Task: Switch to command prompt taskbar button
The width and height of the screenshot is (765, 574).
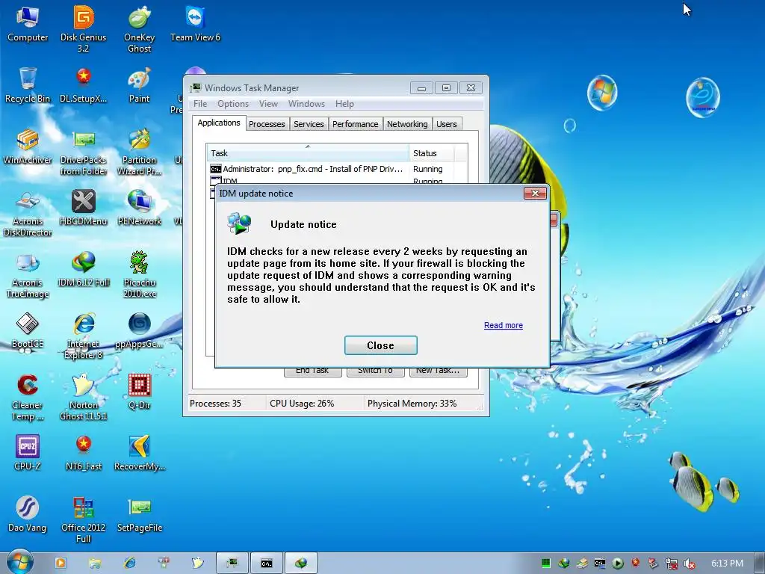Action: [x=267, y=564]
